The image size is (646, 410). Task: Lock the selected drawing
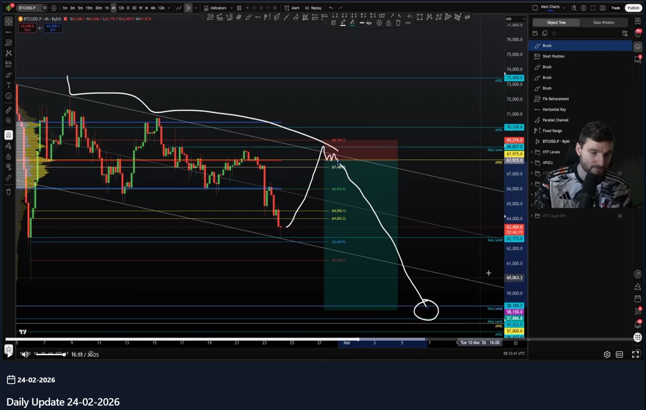pyautogui.click(x=389, y=23)
